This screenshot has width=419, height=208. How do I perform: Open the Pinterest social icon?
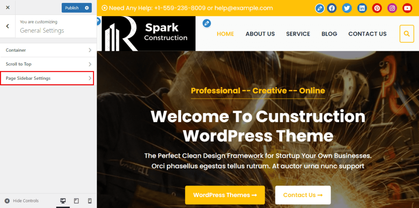(x=377, y=8)
